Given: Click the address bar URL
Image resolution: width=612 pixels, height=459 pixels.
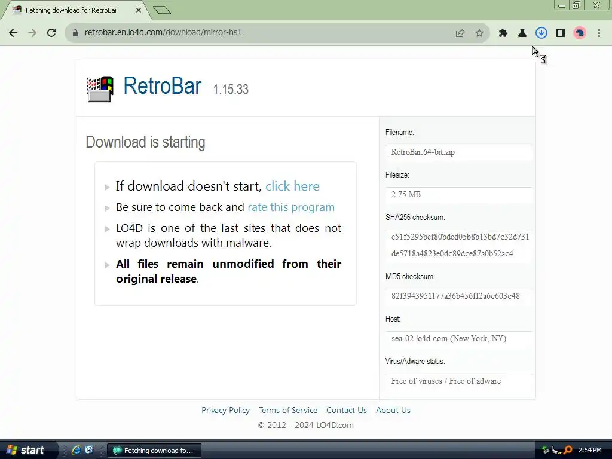Looking at the screenshot, I should [x=163, y=32].
